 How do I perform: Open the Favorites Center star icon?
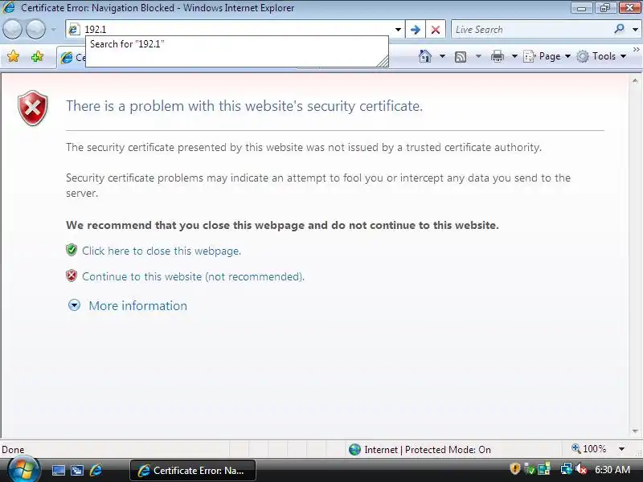pyautogui.click(x=13, y=56)
